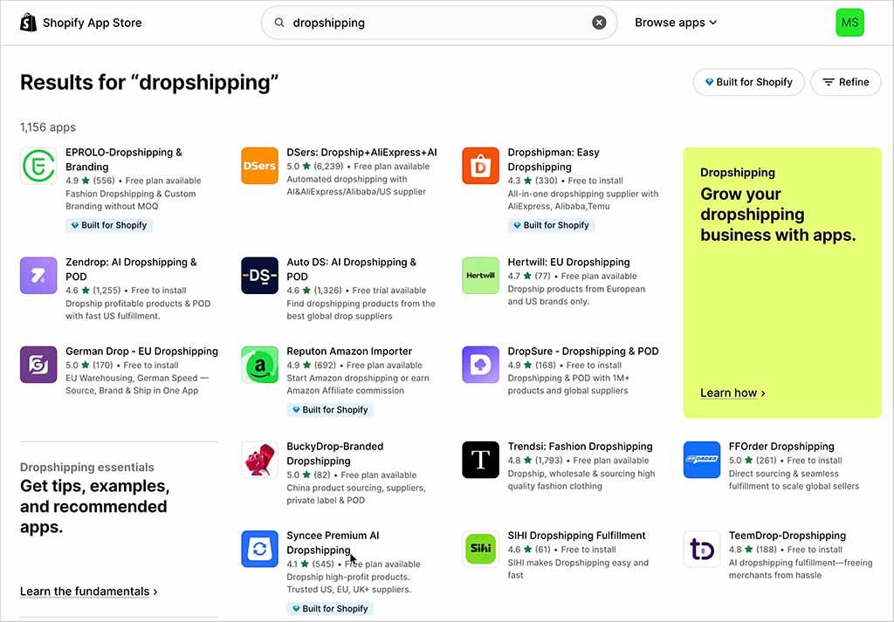Open Zendrop: AI Dropshipping & POD title
This screenshot has width=894, height=622.
(131, 269)
